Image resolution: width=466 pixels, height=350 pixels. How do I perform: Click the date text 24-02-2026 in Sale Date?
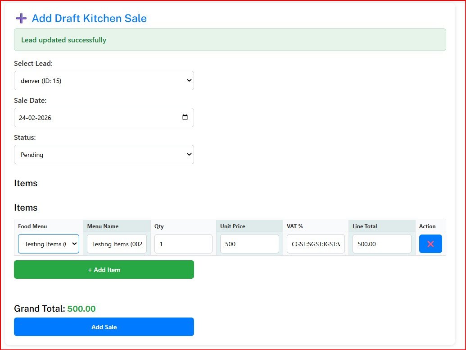click(x=35, y=118)
